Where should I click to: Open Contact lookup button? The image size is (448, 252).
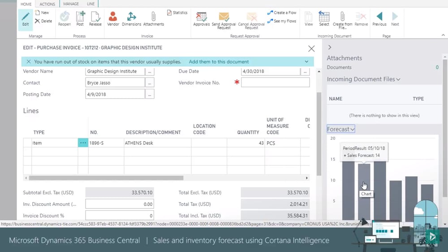[x=150, y=83]
